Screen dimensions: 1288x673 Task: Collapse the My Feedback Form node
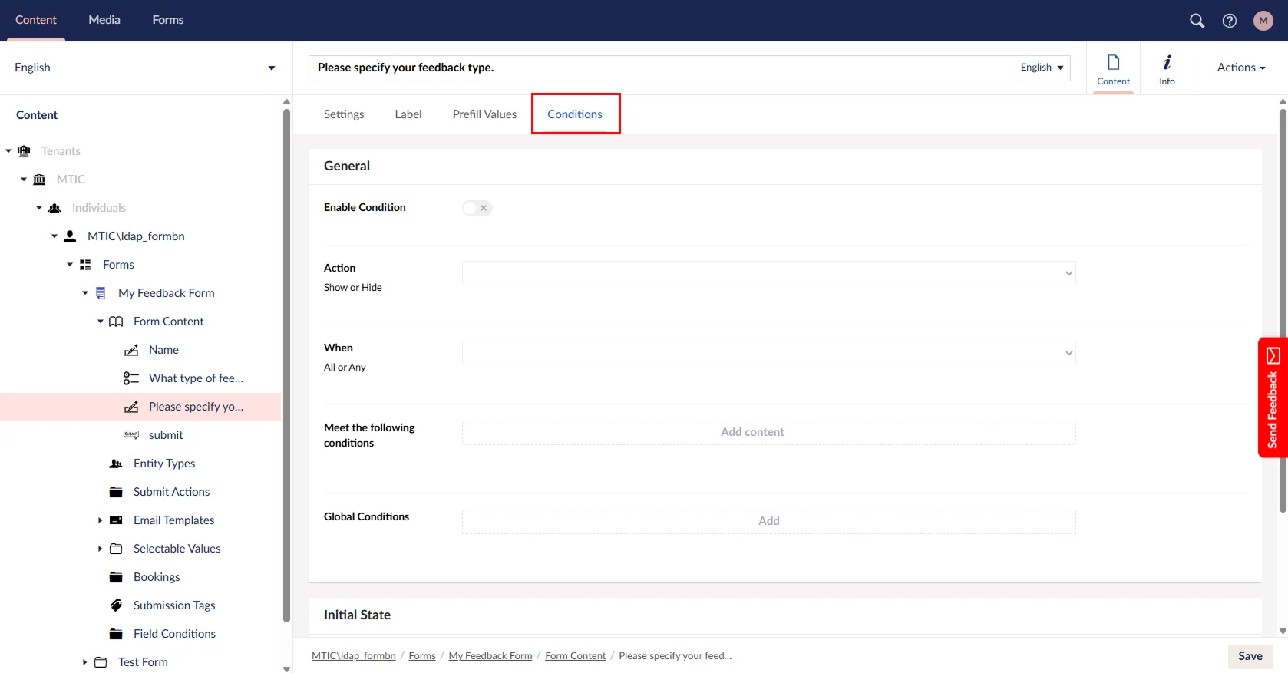click(85, 293)
